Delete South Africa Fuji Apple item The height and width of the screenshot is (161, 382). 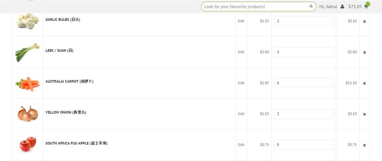pos(364,145)
